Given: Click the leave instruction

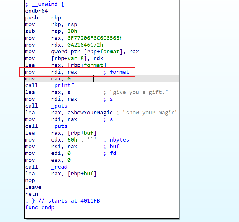Looking at the screenshot, I should tap(33, 187).
